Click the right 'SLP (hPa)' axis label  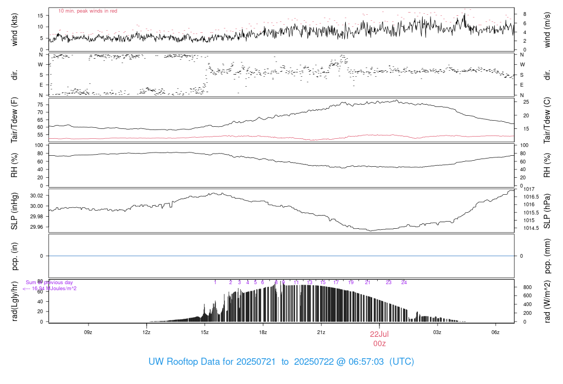click(547, 211)
